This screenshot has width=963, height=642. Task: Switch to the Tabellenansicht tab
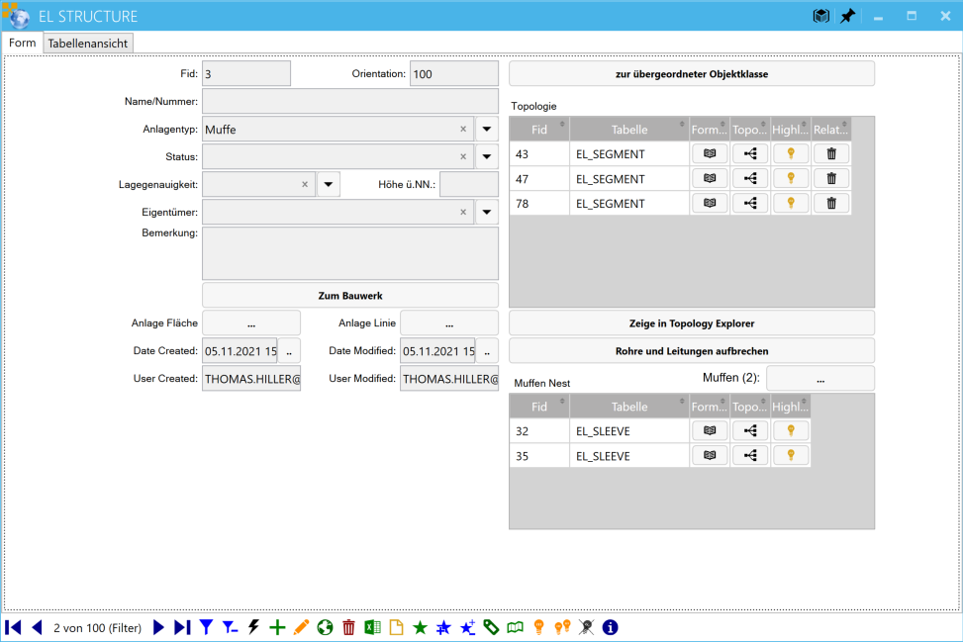pos(89,44)
